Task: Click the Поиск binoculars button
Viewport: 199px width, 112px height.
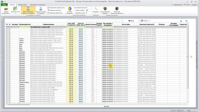Action: click(131, 21)
